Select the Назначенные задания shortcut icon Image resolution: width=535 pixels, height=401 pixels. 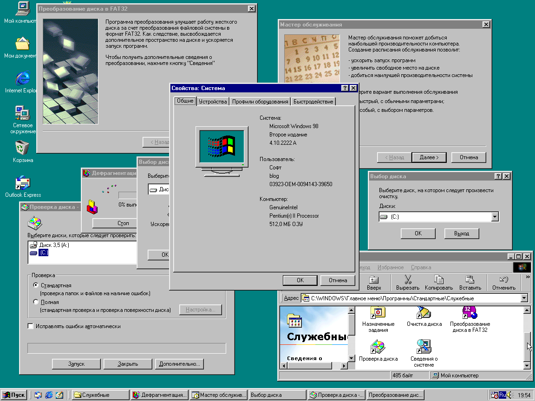[378, 313]
